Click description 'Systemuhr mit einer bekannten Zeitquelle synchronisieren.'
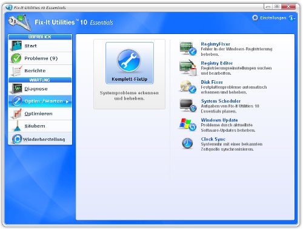Viewport: 303px width, 229px height. (x=231, y=146)
